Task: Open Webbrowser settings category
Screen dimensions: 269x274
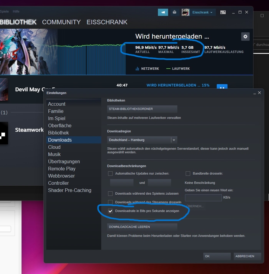Action: point(74,176)
